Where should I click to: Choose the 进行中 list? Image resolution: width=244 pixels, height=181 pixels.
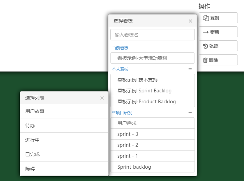64,140
